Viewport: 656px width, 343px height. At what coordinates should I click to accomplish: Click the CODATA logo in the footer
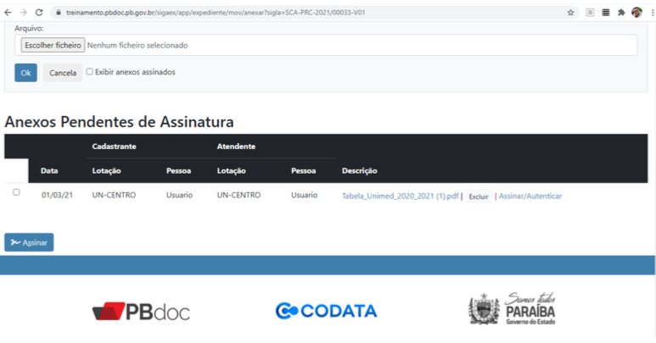point(326,311)
